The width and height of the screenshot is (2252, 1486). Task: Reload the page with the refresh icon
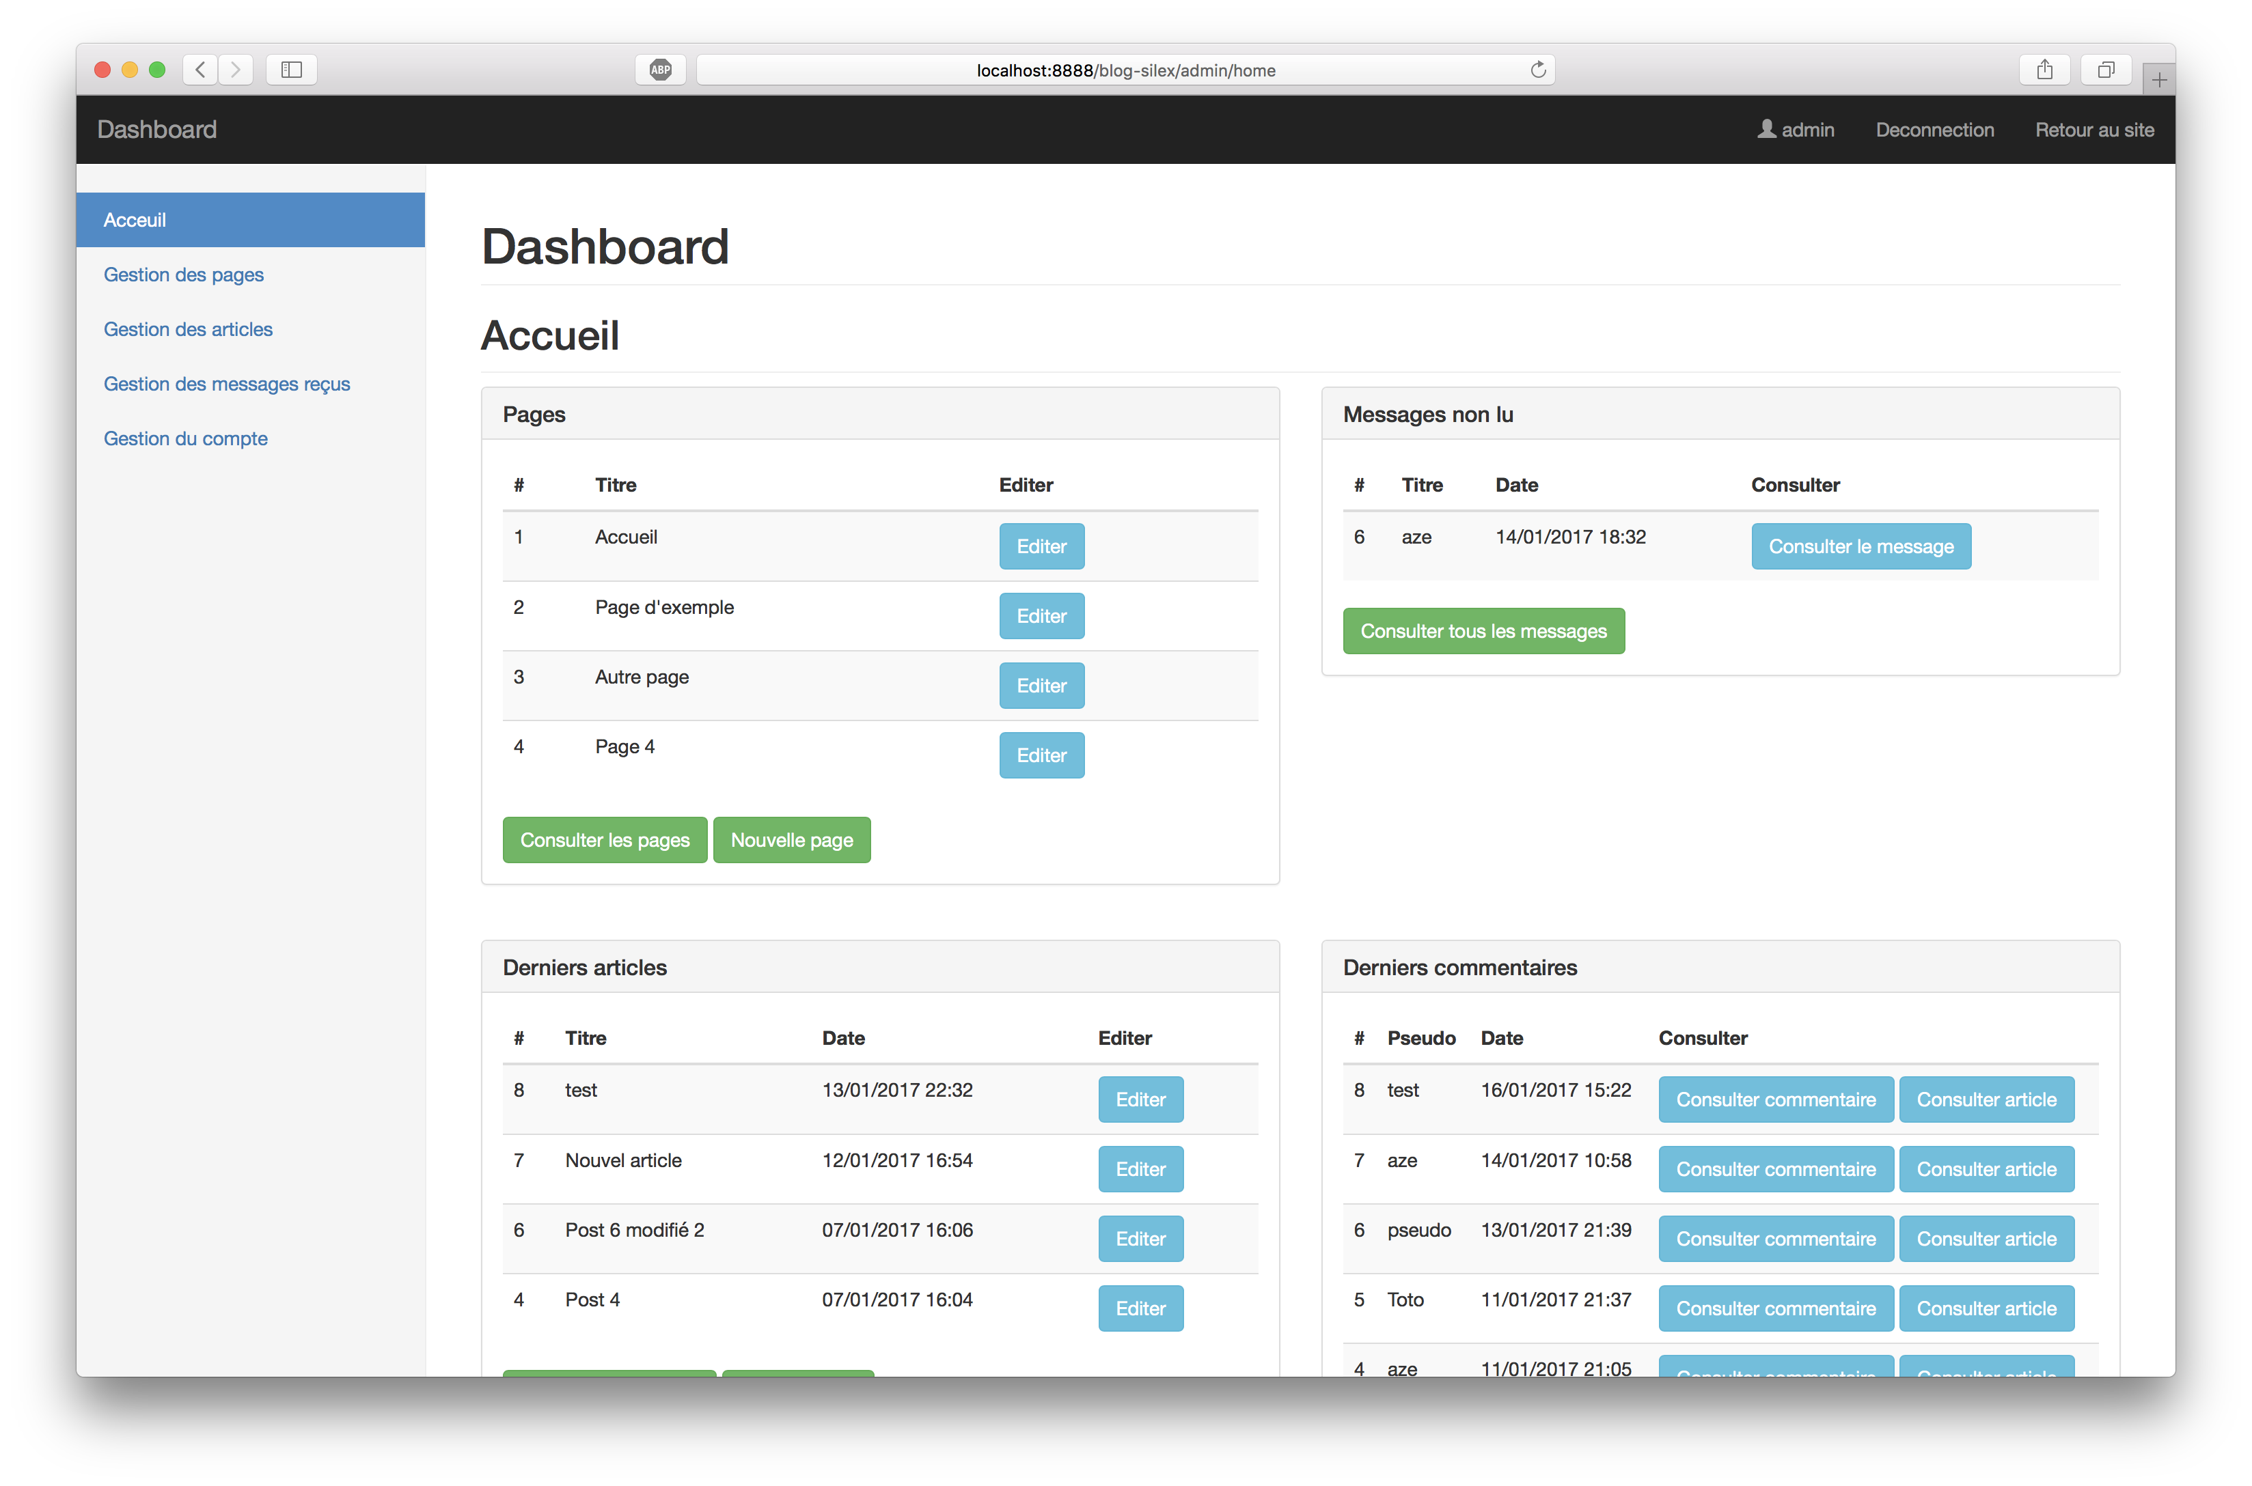click(1537, 69)
